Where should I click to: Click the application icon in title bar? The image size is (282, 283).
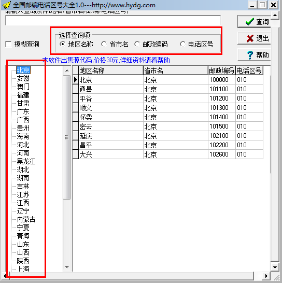point(7,5)
